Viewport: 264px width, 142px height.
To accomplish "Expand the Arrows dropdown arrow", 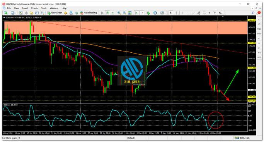I will [223, 13].
